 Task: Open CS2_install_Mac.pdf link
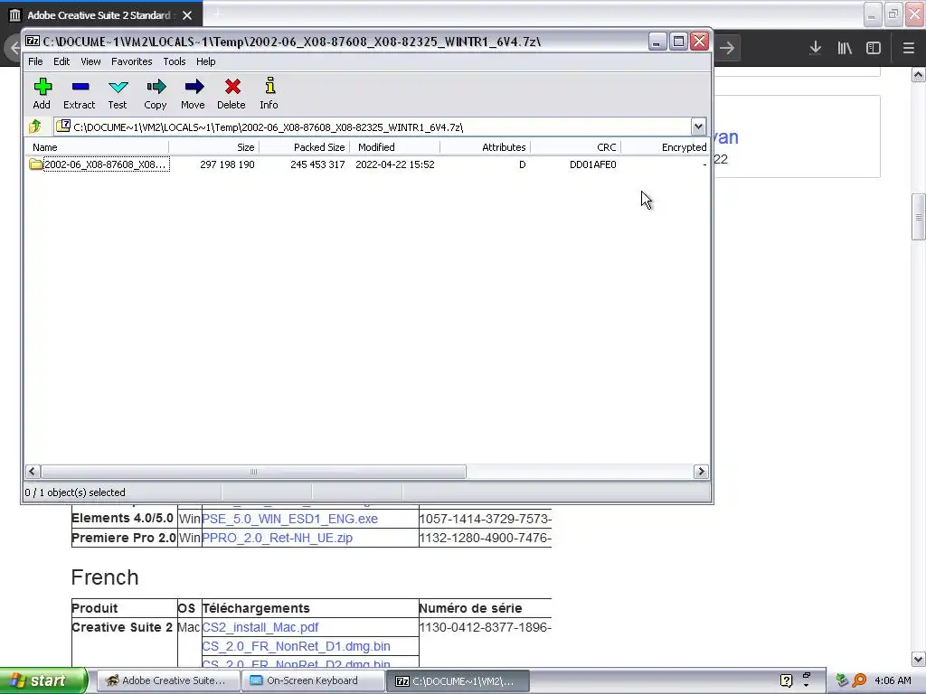260,627
